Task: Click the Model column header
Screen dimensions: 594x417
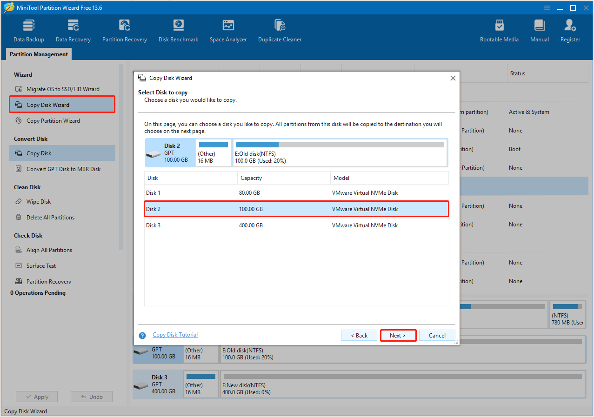Action: pyautogui.click(x=389, y=178)
